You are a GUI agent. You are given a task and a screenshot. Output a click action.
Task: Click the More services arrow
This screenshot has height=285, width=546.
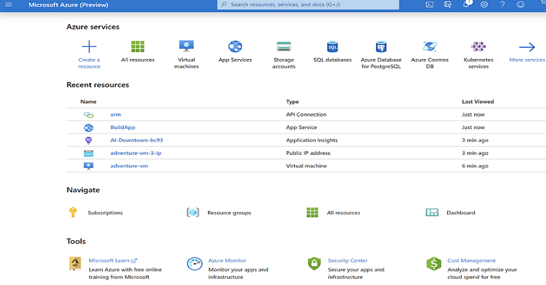527,47
